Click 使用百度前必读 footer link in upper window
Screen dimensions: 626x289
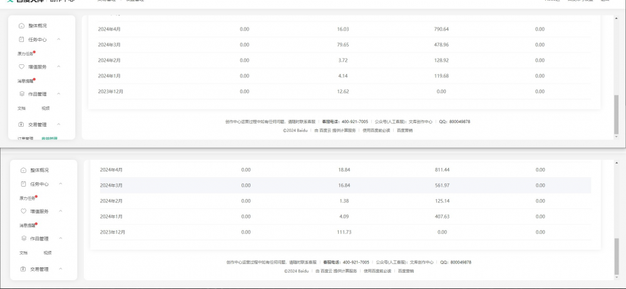(x=377, y=130)
